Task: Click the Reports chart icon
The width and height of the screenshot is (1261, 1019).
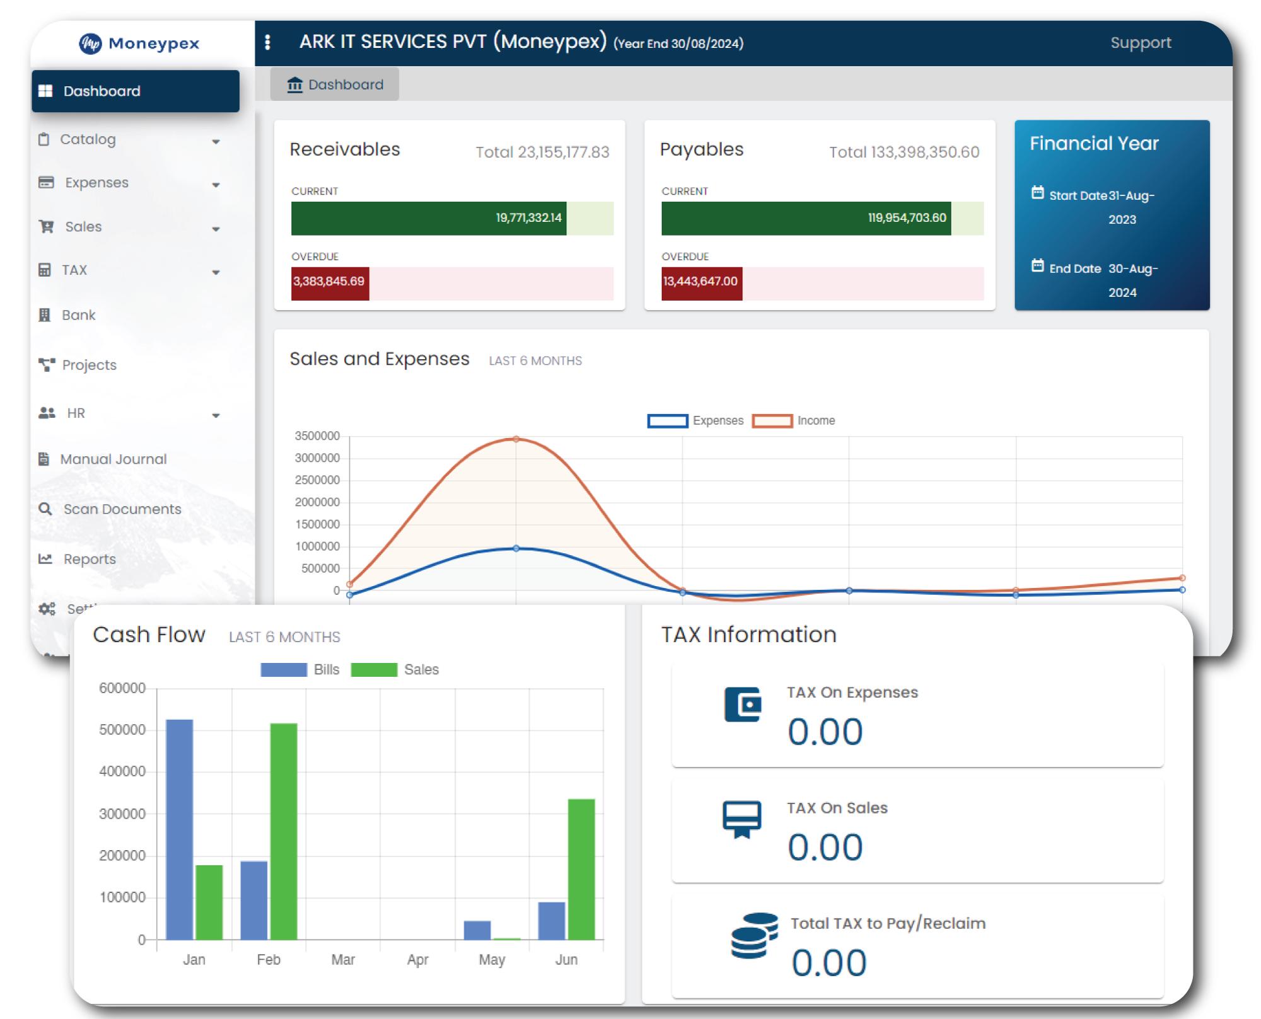Action: tap(45, 559)
